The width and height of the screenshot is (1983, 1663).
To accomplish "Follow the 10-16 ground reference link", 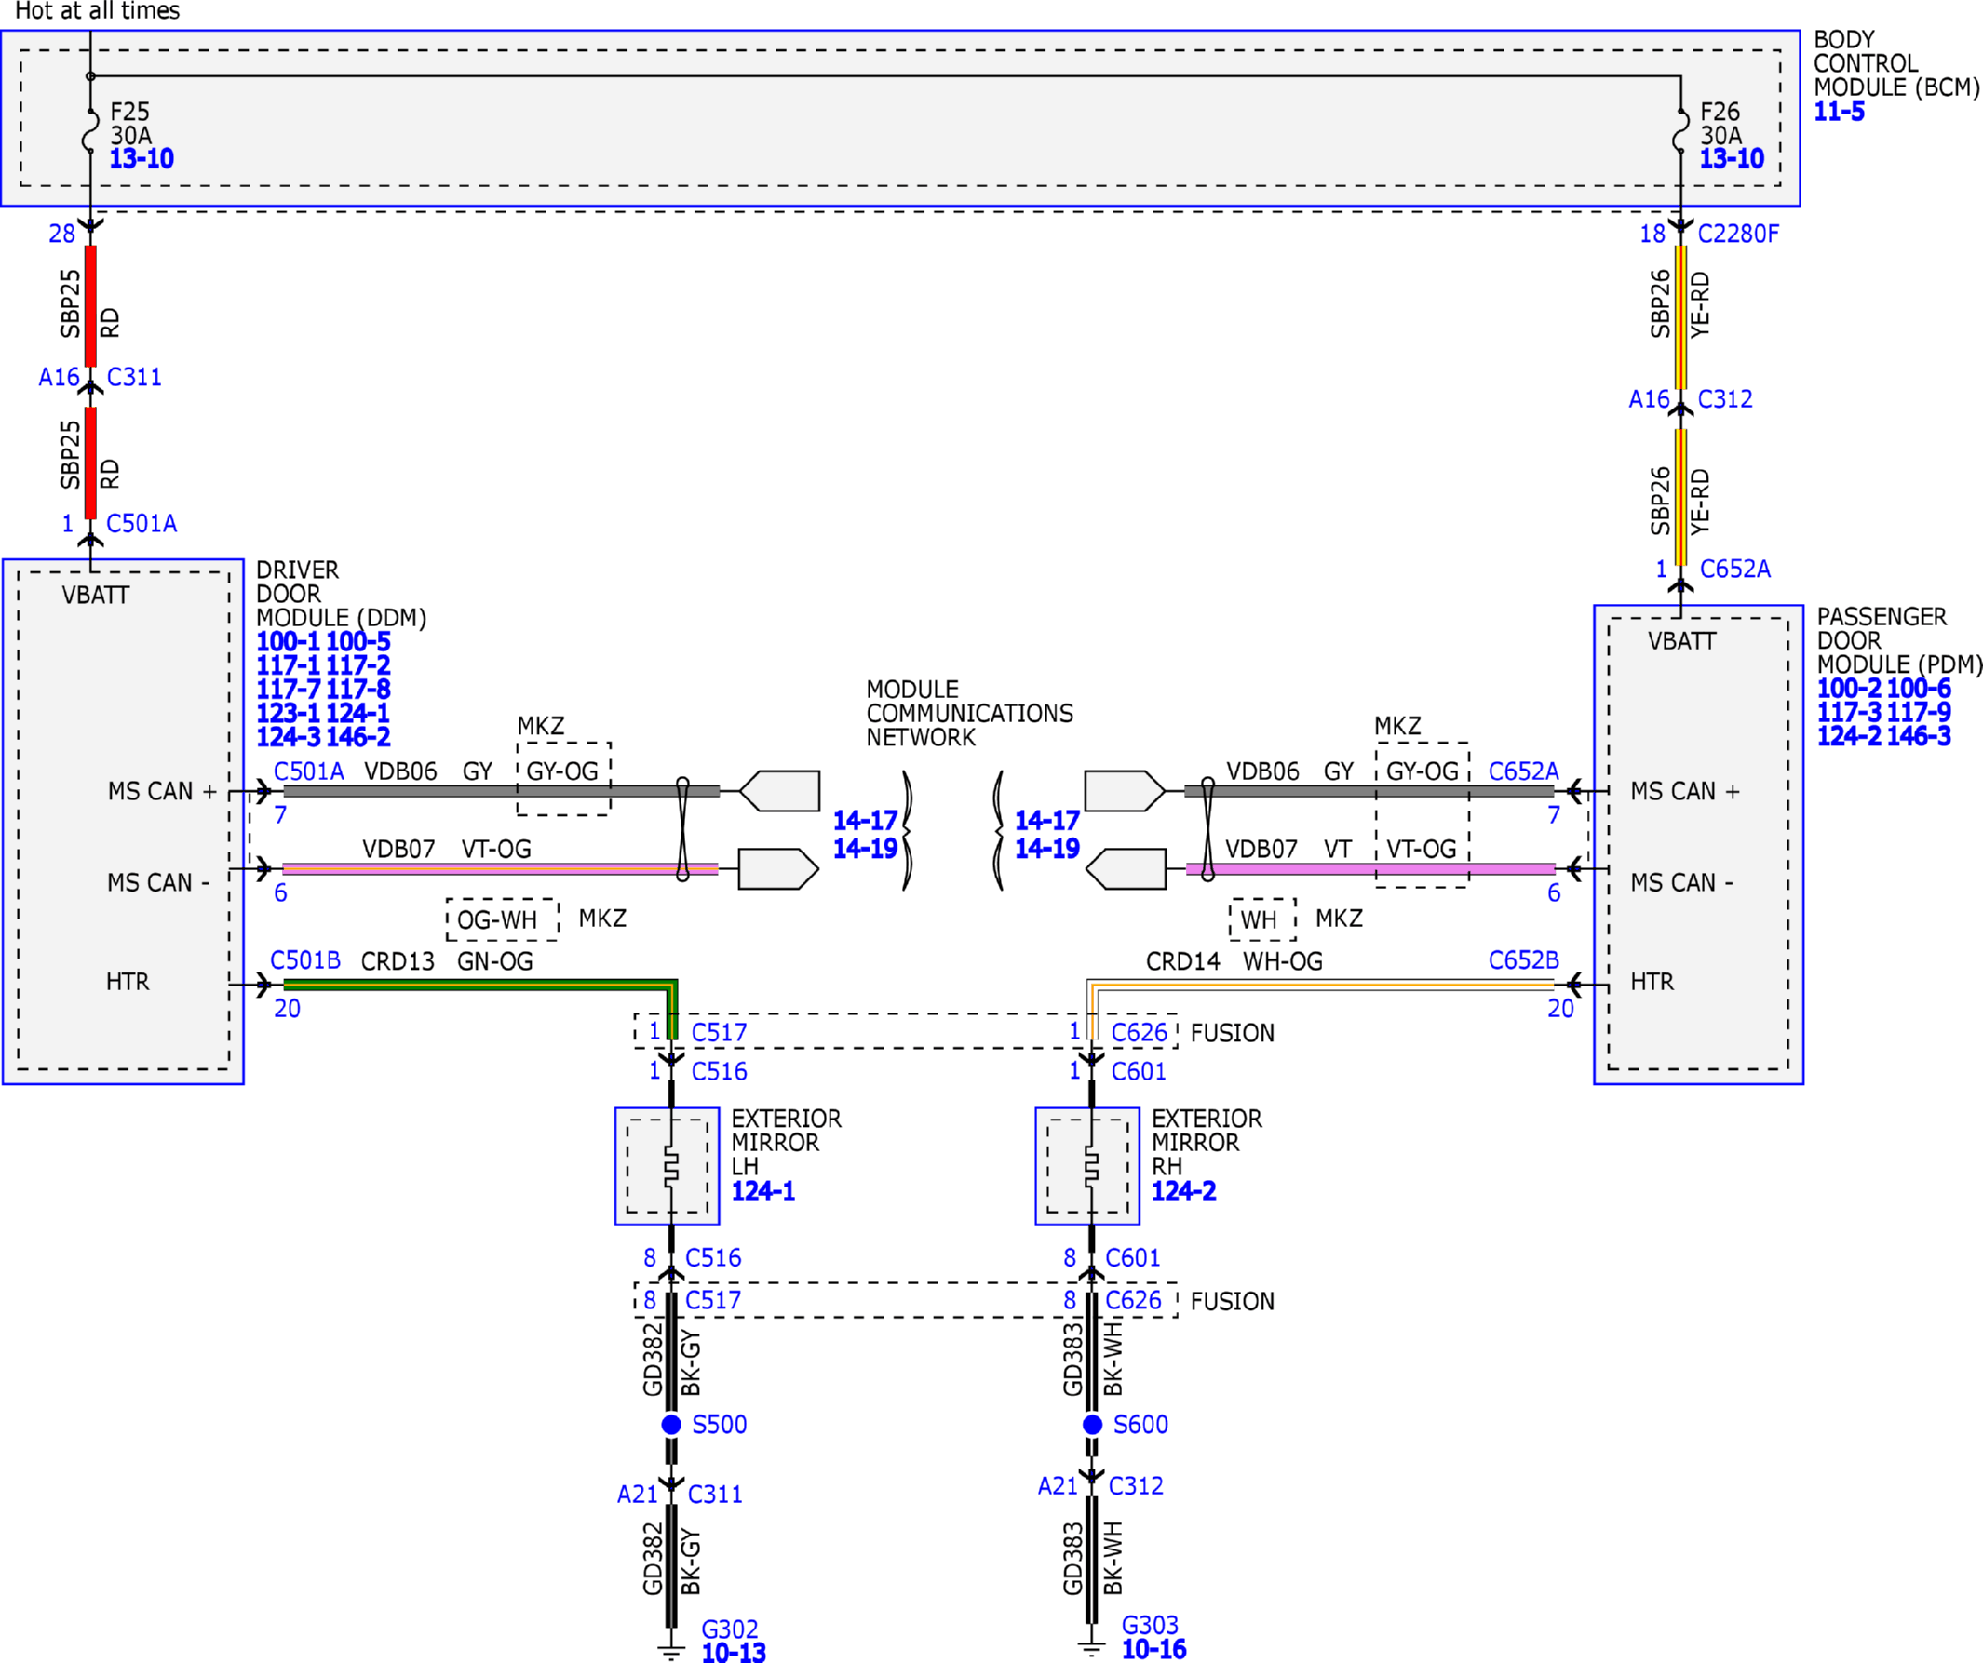I will pyautogui.click(x=1153, y=1649).
